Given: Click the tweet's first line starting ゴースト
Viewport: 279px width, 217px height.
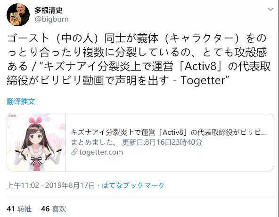Looking at the screenshot, I should (137, 39).
